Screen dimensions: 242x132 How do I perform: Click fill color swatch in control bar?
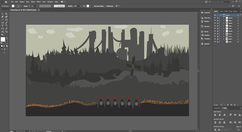point(13,6)
